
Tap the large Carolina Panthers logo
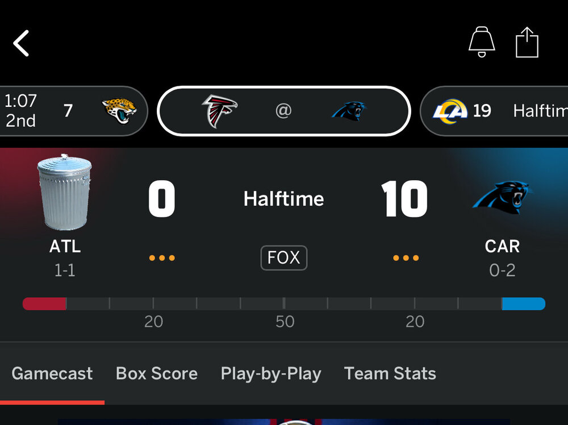pyautogui.click(x=502, y=197)
